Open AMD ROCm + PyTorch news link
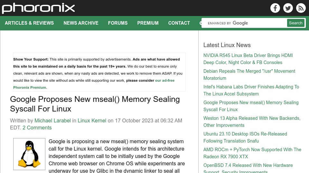The width and height of the screenshot is (309, 173). click(x=252, y=153)
